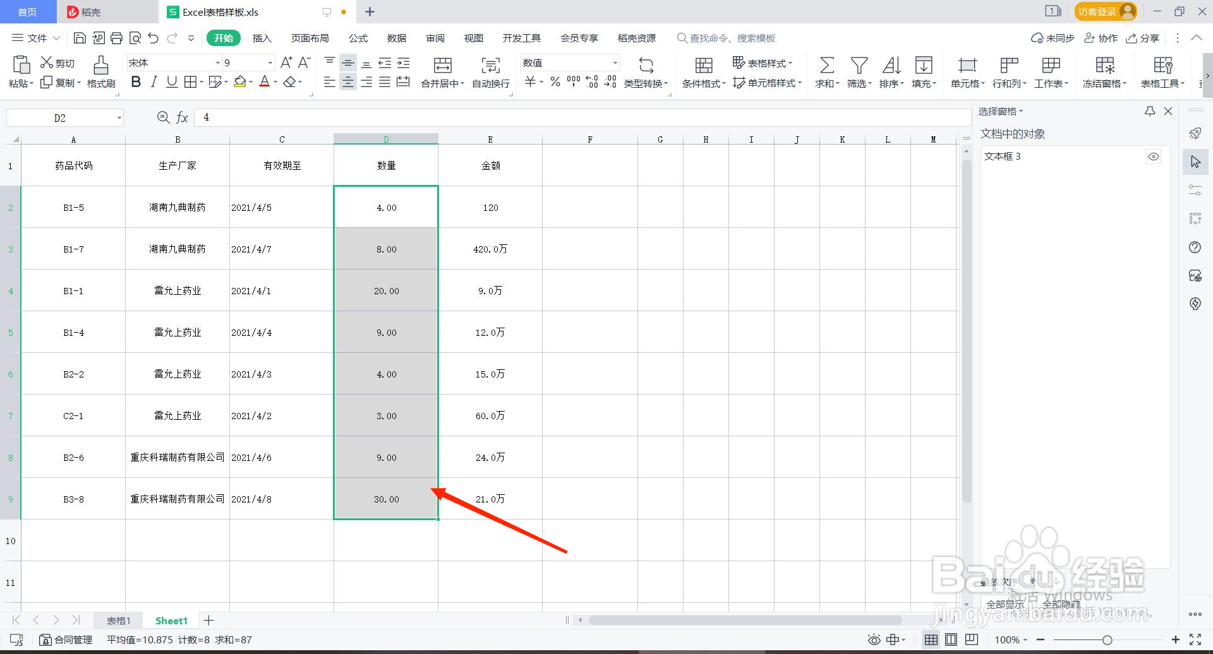The height and width of the screenshot is (654, 1213).
Task: Apply vertical middle alignment
Action: (347, 62)
